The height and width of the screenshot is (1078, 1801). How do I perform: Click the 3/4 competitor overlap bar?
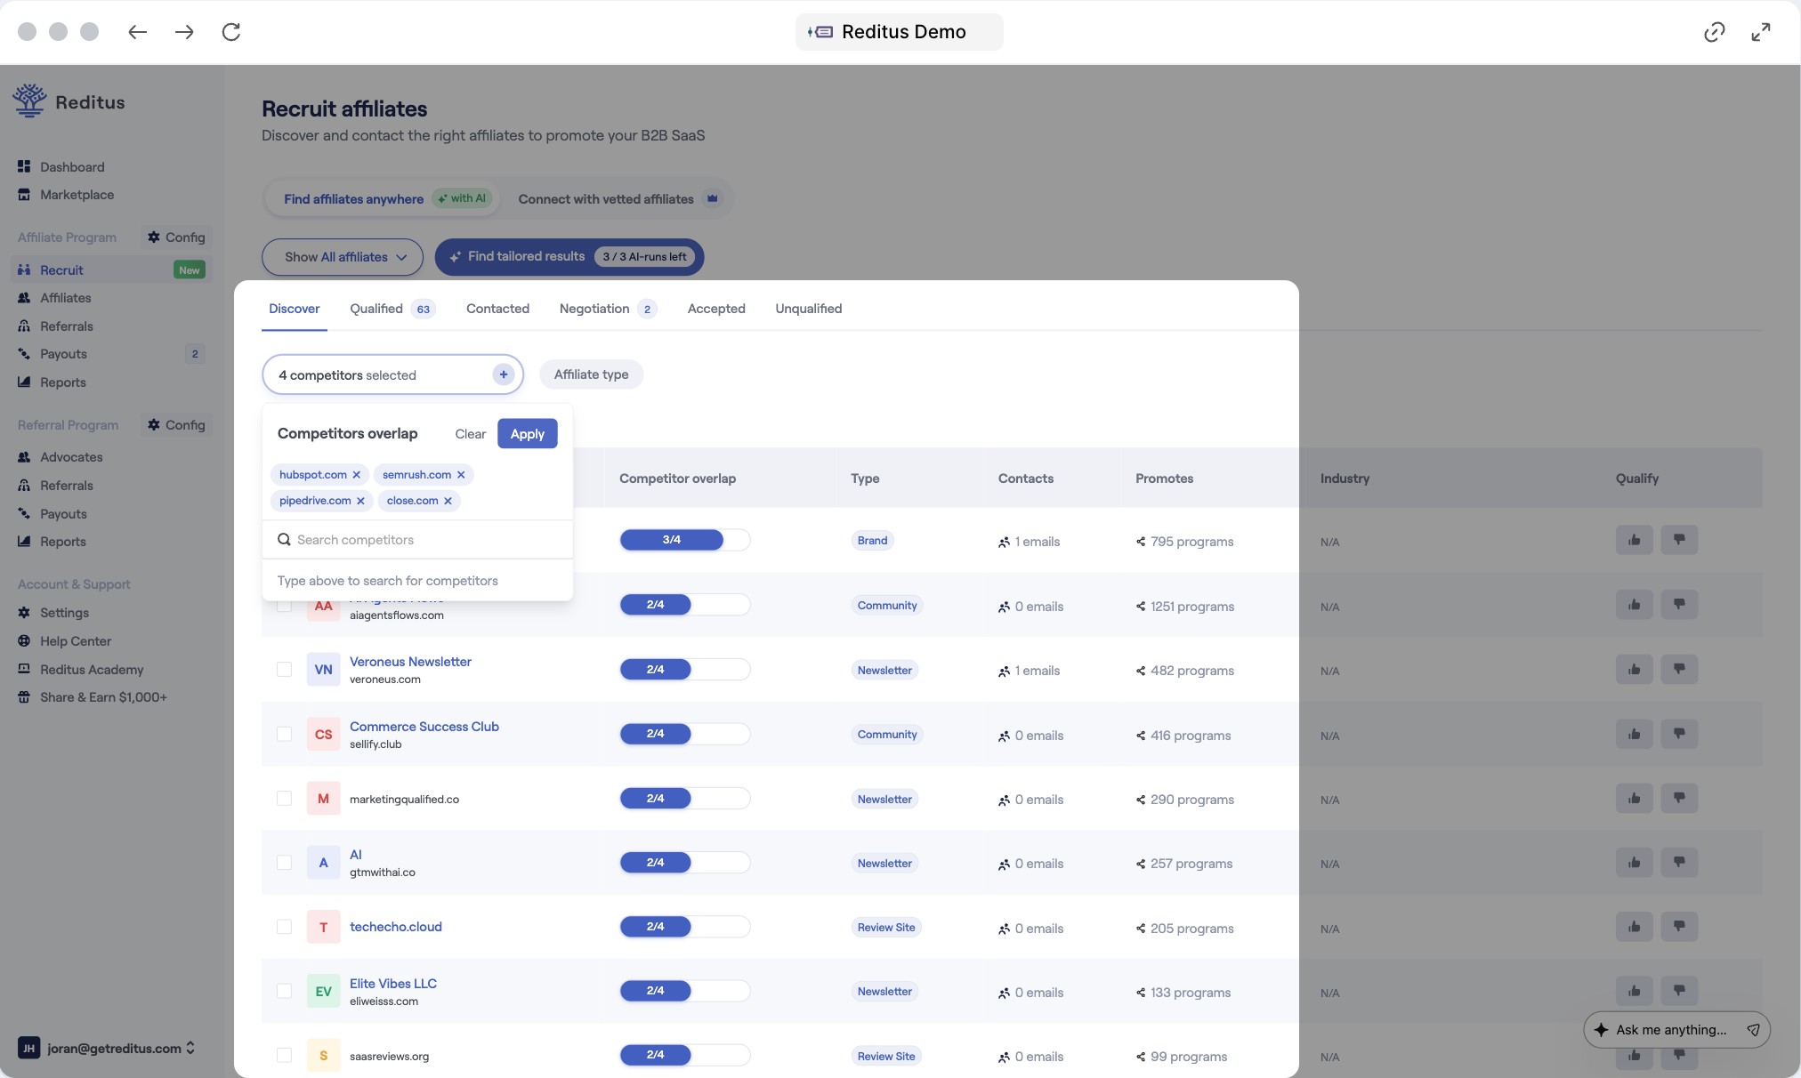(685, 540)
